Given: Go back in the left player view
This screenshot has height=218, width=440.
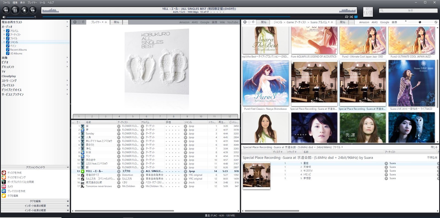Looking at the screenshot, I should pos(75,22).
